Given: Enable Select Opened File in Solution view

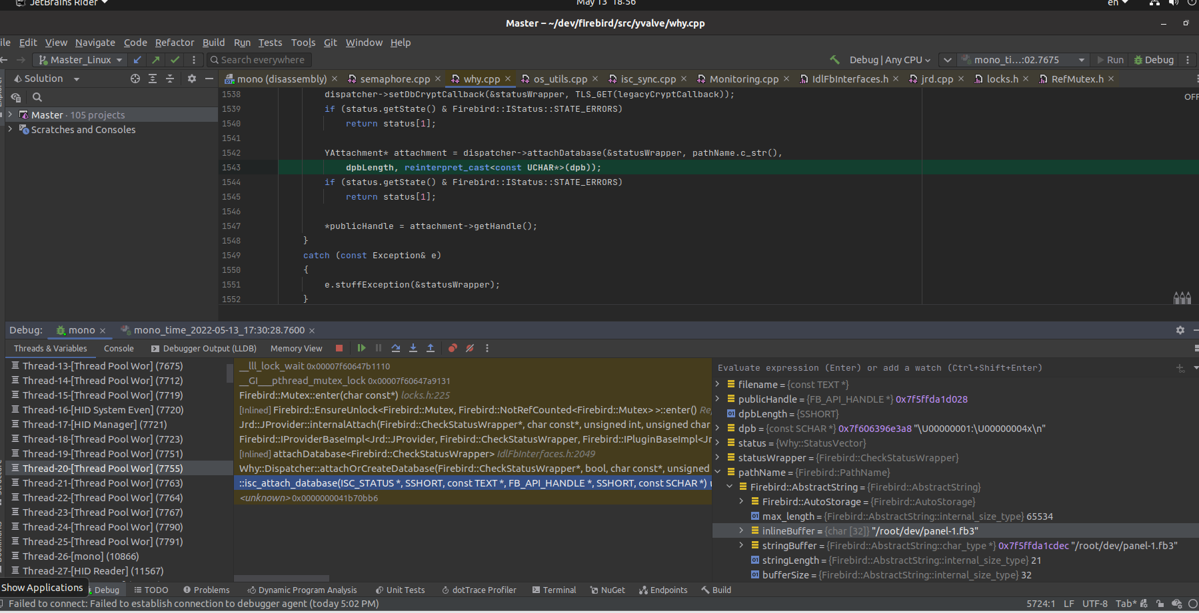Looking at the screenshot, I should point(135,78).
